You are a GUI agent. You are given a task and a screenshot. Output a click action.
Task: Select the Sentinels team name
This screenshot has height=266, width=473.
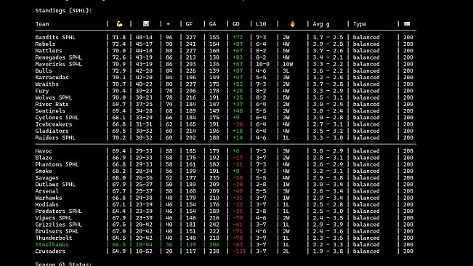tap(50, 110)
